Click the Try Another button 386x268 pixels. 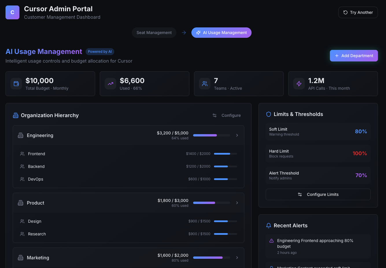358,12
